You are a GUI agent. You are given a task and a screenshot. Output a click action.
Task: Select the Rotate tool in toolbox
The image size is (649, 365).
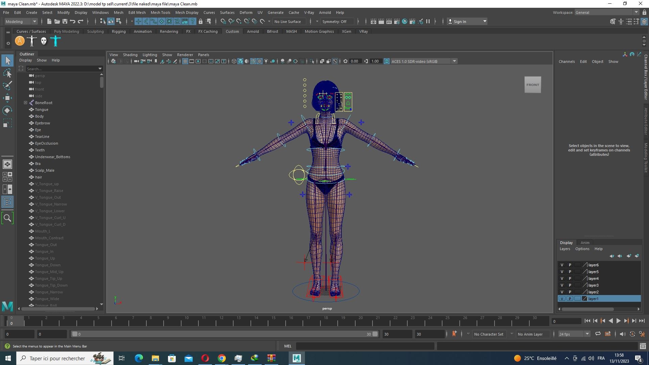point(7,111)
